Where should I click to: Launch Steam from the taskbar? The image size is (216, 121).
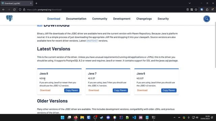tap(102, 118)
